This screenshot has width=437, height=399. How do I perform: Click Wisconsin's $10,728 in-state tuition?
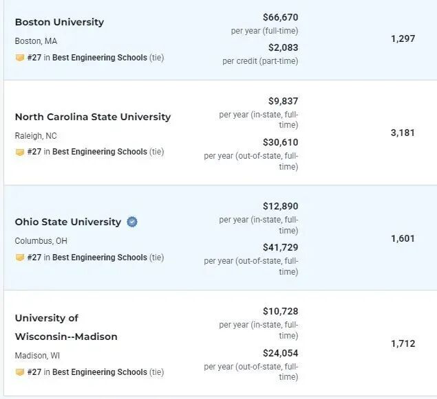click(x=280, y=311)
